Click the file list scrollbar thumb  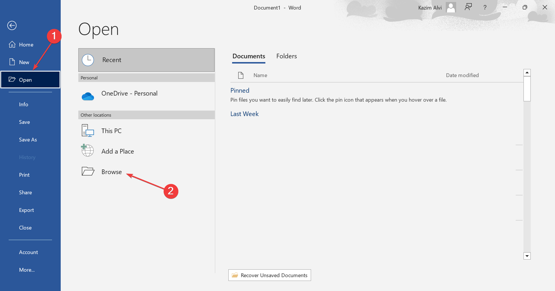pyautogui.click(x=527, y=89)
